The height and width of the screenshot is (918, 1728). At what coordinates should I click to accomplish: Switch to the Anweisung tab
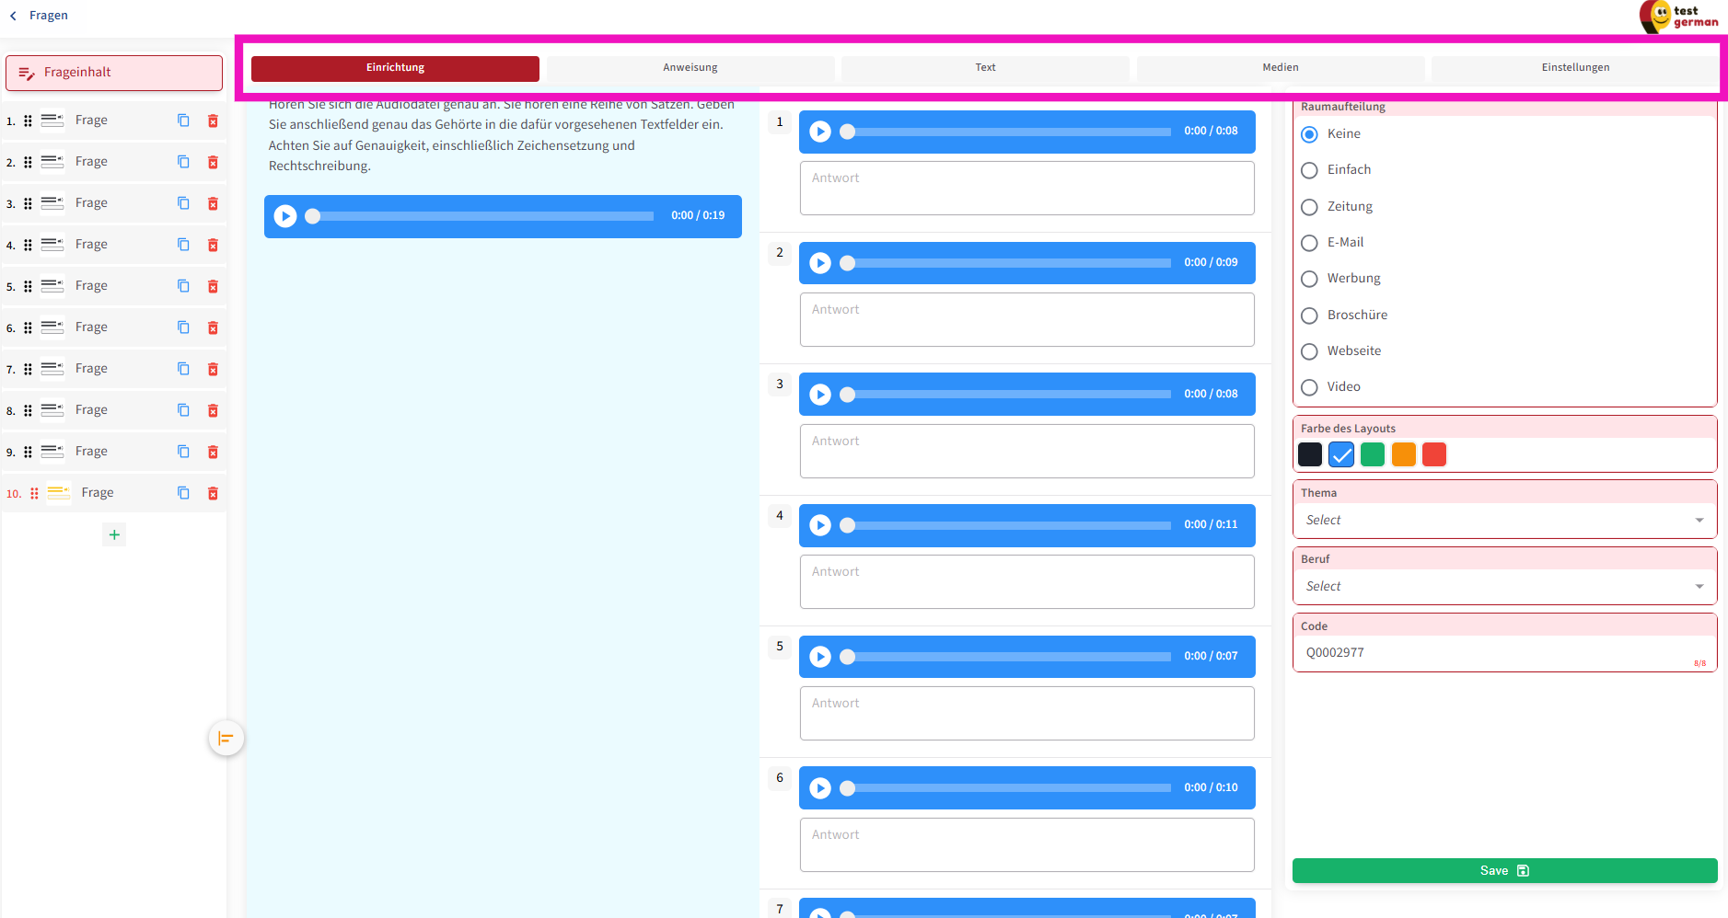pos(690,68)
